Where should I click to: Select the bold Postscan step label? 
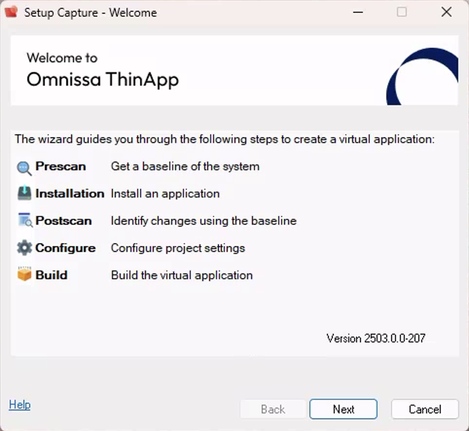pos(63,221)
